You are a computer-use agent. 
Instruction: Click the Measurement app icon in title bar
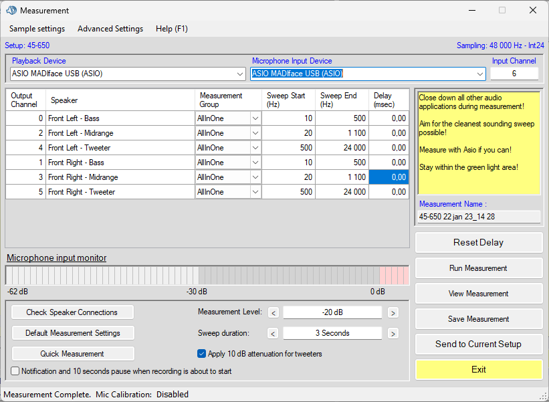(x=11, y=11)
